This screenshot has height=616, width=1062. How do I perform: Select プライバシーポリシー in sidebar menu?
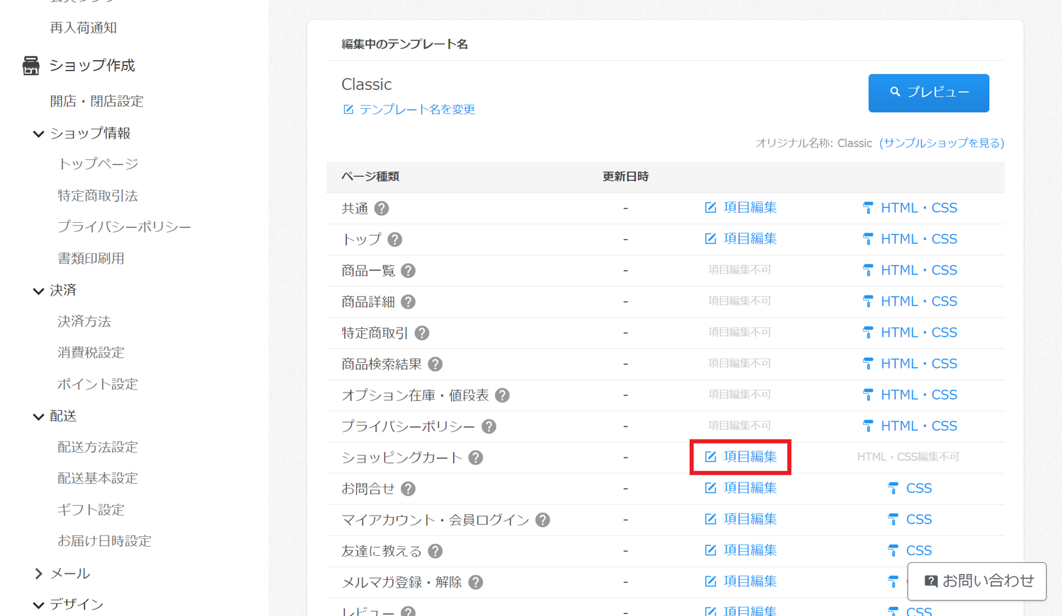124,227
